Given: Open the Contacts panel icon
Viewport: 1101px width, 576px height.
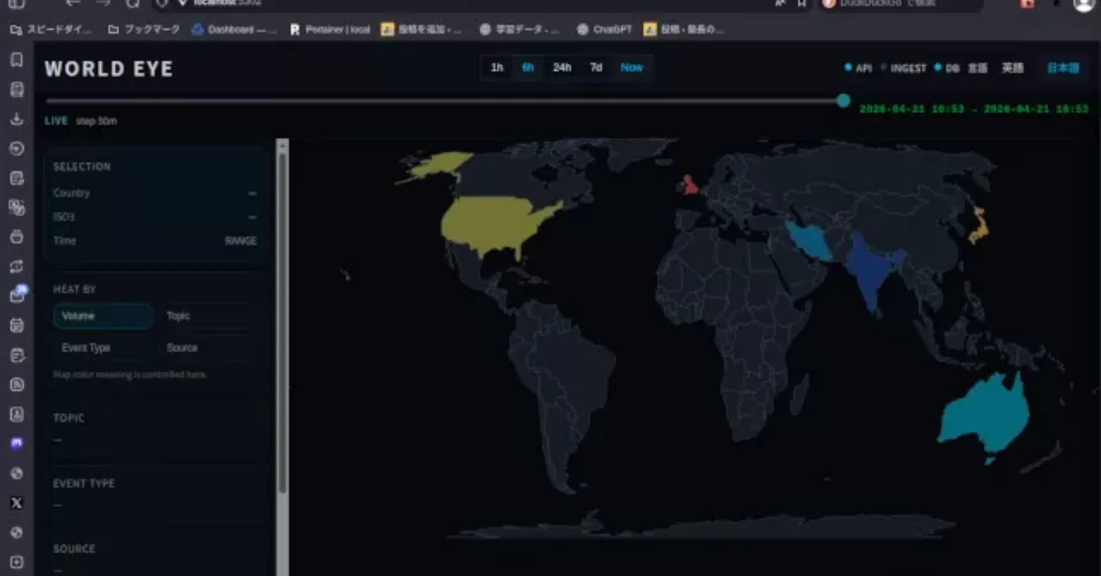Looking at the screenshot, I should tap(16, 414).
